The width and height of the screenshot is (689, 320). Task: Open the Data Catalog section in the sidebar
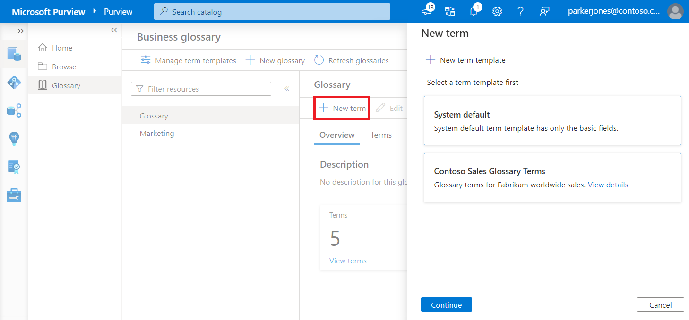pyautogui.click(x=14, y=53)
